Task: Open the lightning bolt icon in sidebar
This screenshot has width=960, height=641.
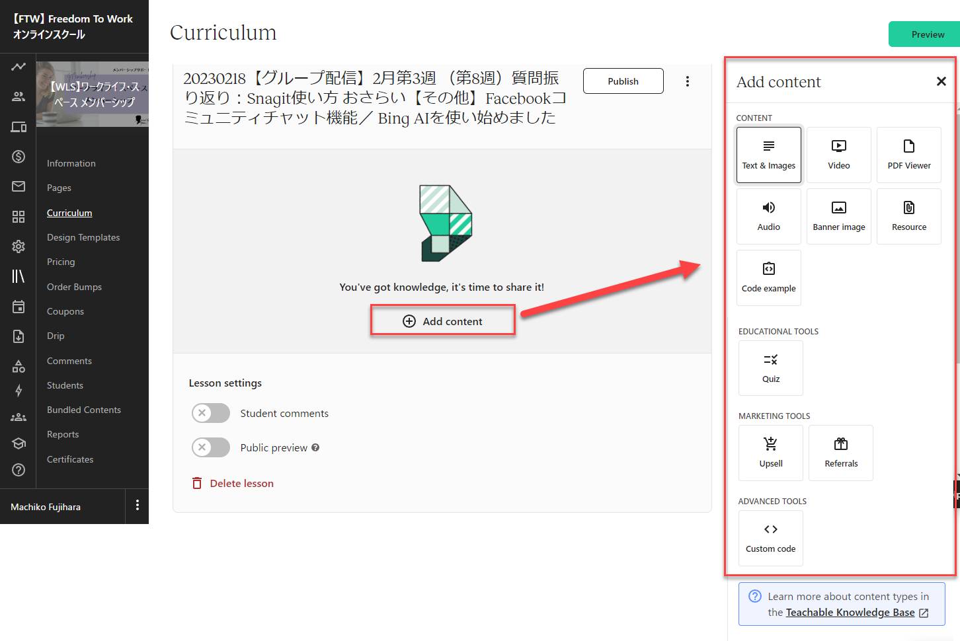Action: coord(19,391)
